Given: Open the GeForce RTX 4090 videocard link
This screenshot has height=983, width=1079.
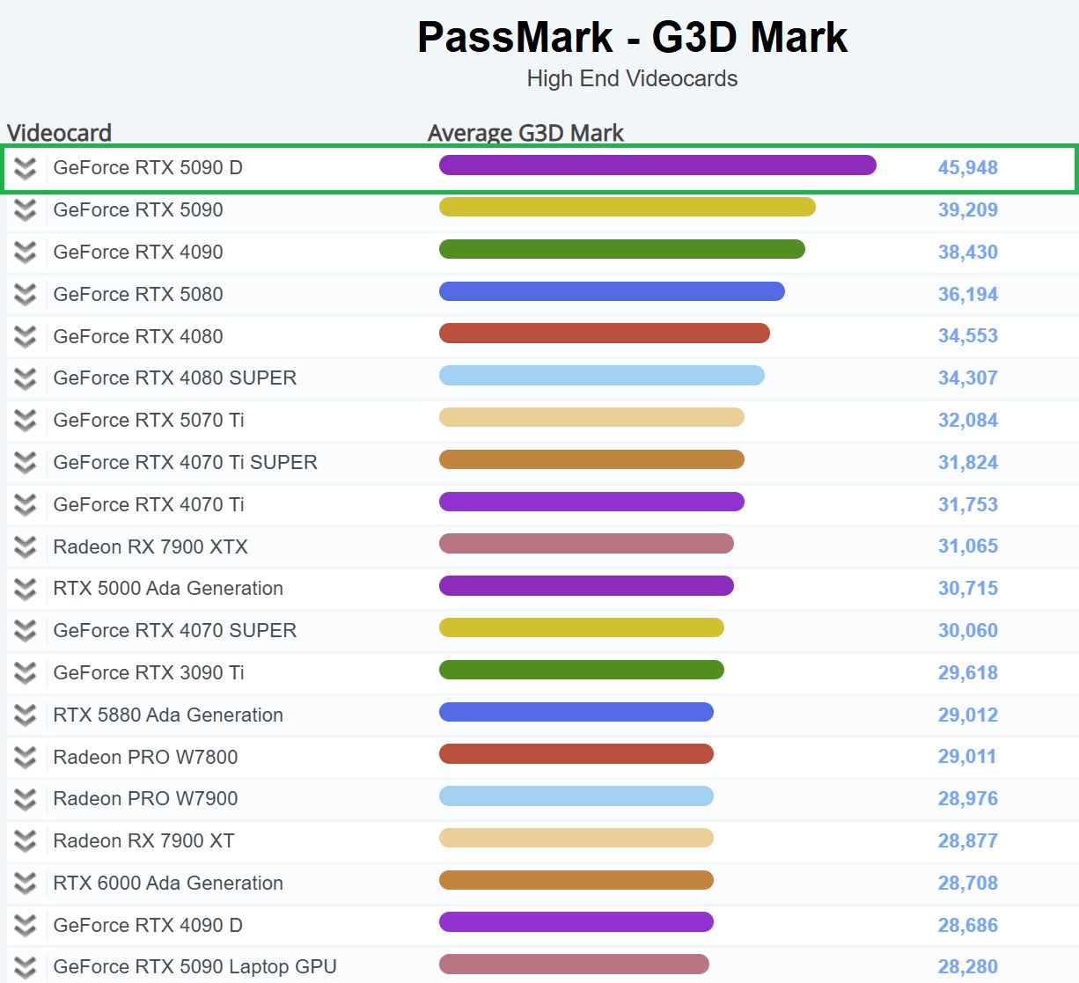Looking at the screenshot, I should 138,252.
